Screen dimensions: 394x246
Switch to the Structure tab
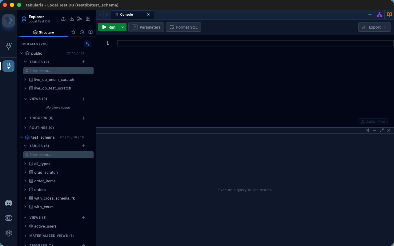click(x=43, y=32)
